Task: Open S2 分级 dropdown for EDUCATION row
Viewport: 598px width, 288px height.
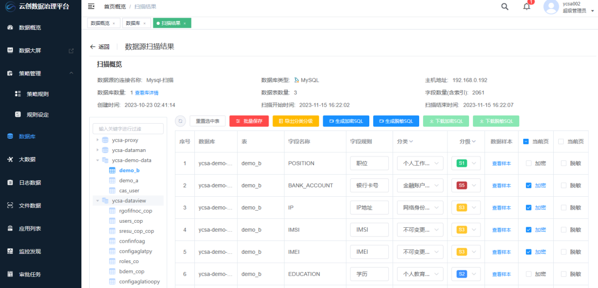Action: 466,274
